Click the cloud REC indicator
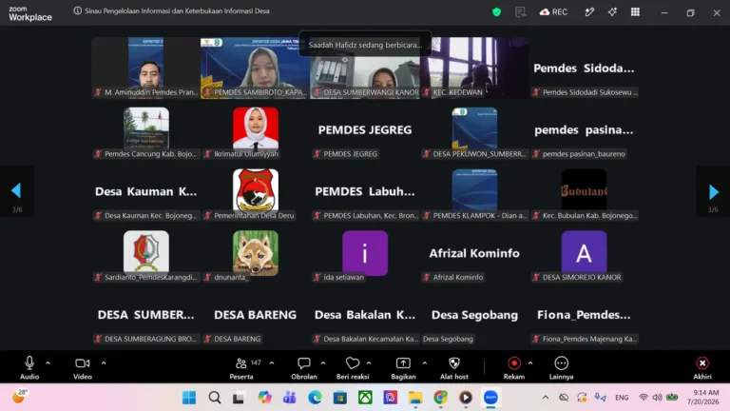730x411 pixels. click(x=553, y=12)
